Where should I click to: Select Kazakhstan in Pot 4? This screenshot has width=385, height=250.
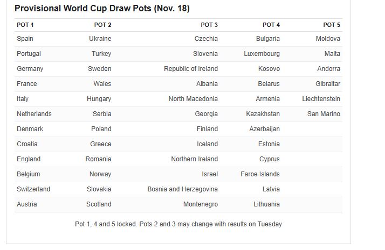coord(263,114)
